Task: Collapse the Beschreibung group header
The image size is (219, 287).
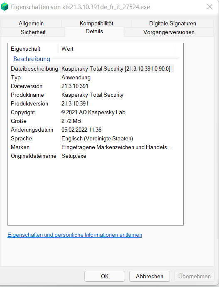Action: [32, 59]
